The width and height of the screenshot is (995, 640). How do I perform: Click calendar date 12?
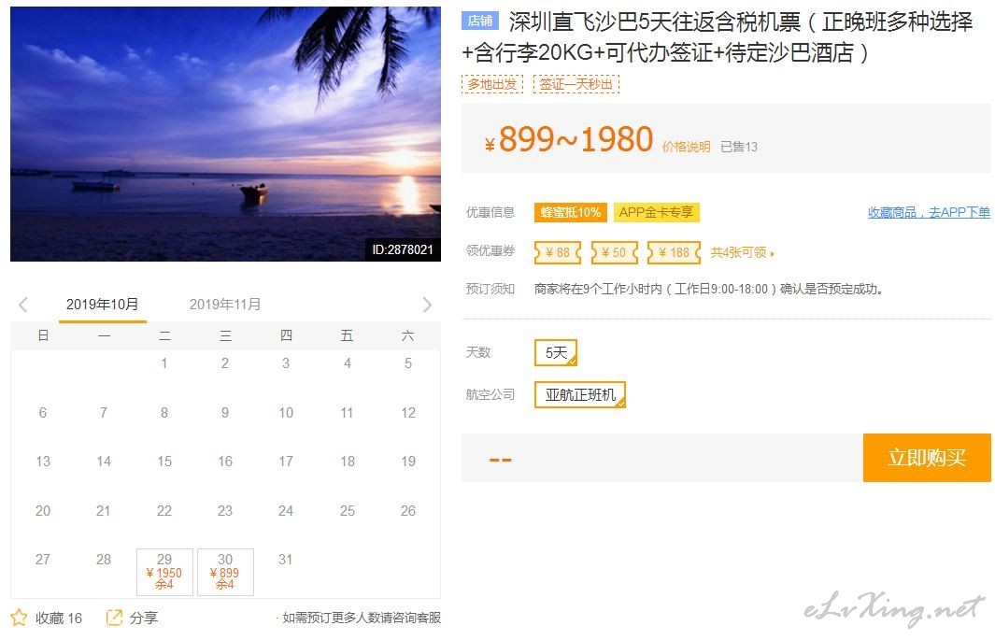tap(408, 413)
